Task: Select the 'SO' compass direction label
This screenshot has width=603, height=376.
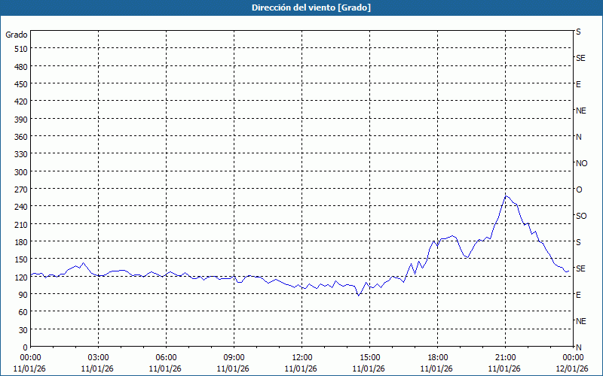Action: (581, 216)
